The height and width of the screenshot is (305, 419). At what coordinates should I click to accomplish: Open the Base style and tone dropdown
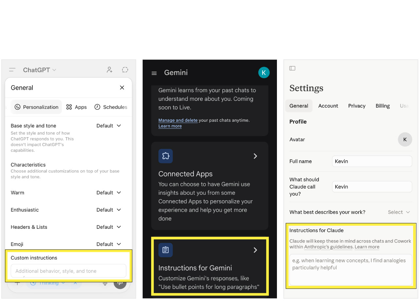(x=109, y=126)
